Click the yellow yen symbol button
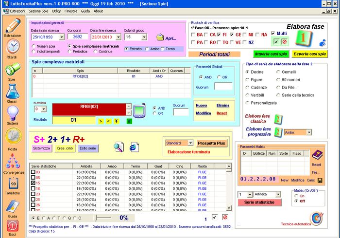Viewport: 340px width, 238px height. pyautogui.click(x=116, y=121)
